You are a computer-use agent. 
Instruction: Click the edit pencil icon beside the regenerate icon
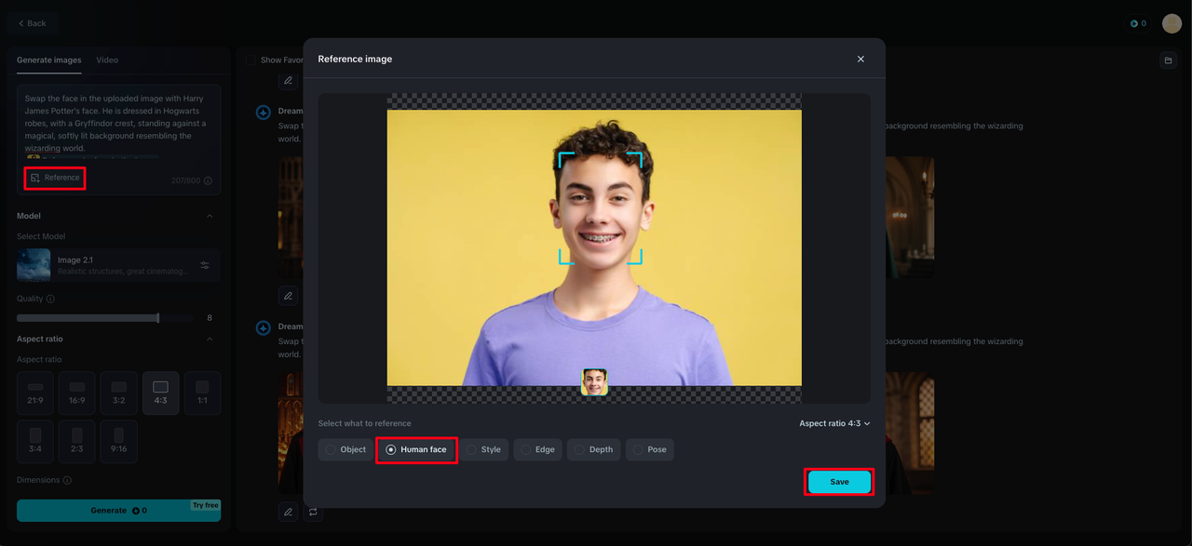click(x=288, y=512)
